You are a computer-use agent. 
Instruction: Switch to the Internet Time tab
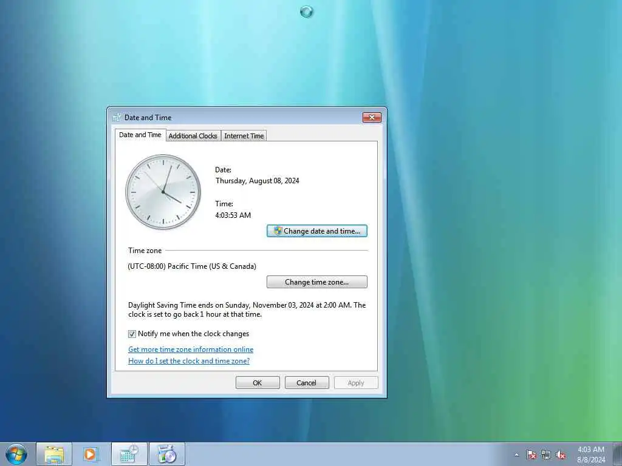pos(244,136)
